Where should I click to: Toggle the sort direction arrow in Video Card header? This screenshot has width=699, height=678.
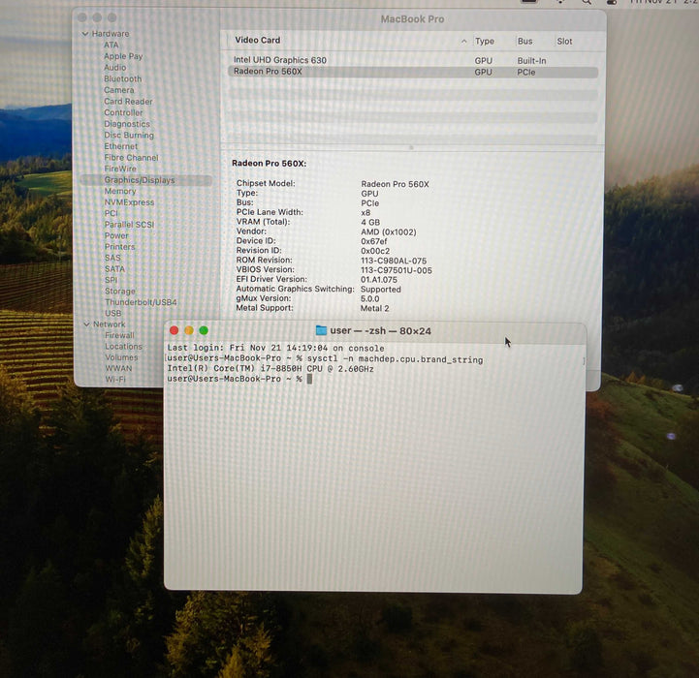pyautogui.click(x=464, y=41)
